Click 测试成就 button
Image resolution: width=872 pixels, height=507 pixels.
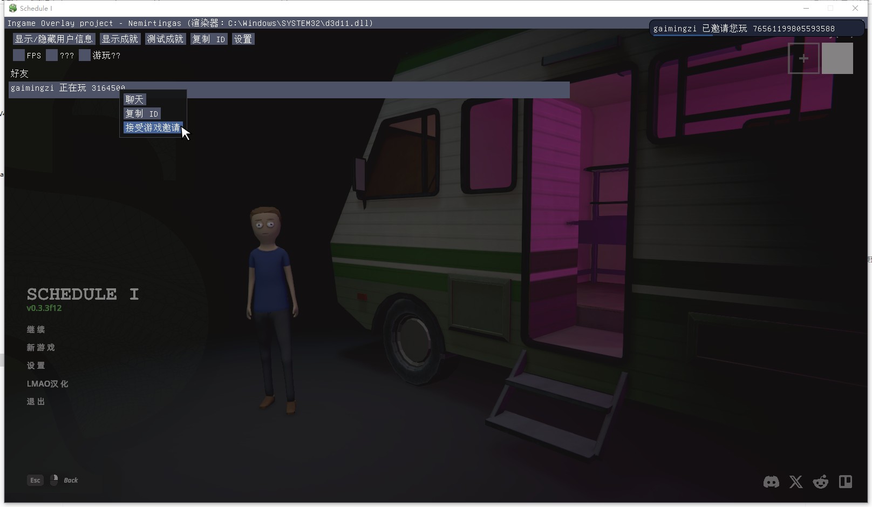(165, 39)
